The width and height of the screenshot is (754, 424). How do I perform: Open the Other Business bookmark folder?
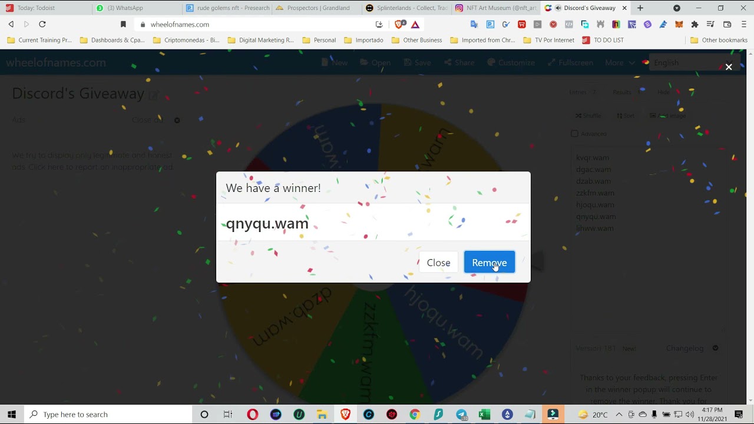(416, 40)
